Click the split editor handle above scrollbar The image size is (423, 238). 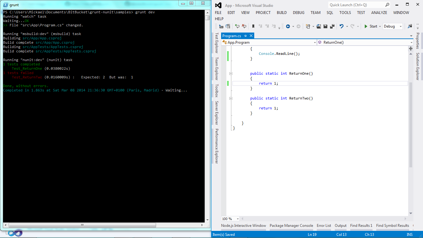(x=411, y=49)
